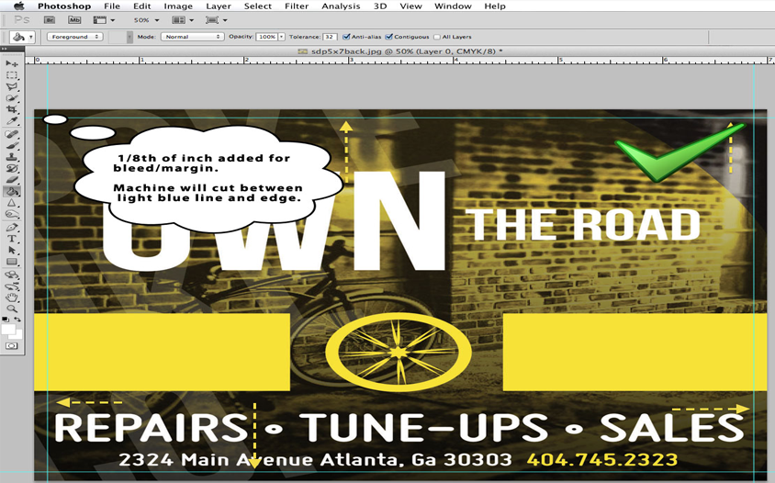Open the Edit menu
This screenshot has width=775, height=483.
coord(141,6)
